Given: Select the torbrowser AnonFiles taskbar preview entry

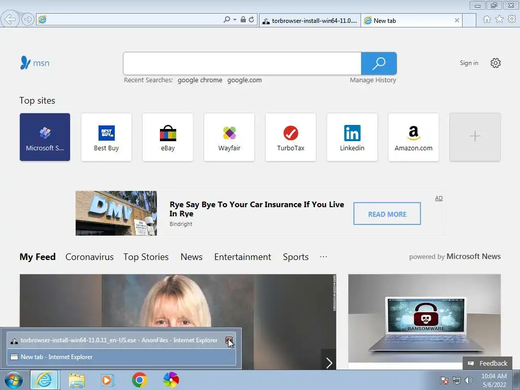Looking at the screenshot, I should (x=121, y=340).
